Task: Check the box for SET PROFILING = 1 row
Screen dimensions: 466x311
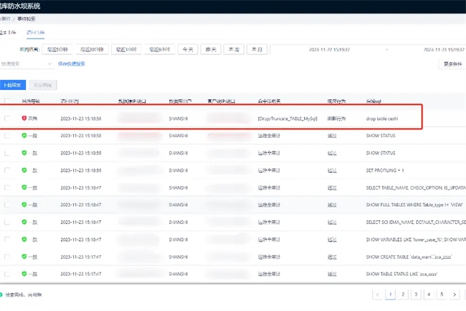Action: [x=7, y=170]
